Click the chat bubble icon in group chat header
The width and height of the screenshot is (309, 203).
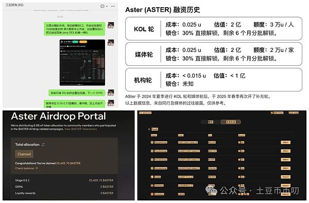pyautogui.click(x=102, y=6)
